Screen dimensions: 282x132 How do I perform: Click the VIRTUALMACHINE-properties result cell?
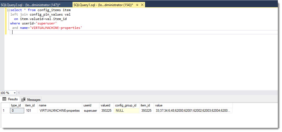[60, 111]
